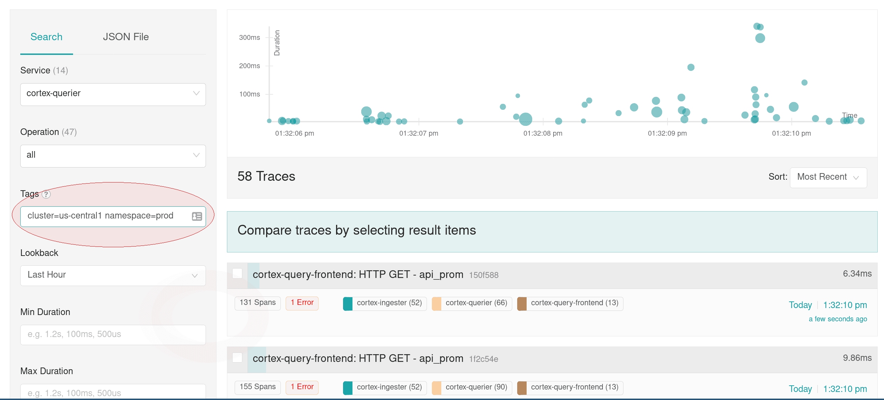Click the largest dot near 300ms duration
Screen dimensions: 884x400
(x=760, y=38)
